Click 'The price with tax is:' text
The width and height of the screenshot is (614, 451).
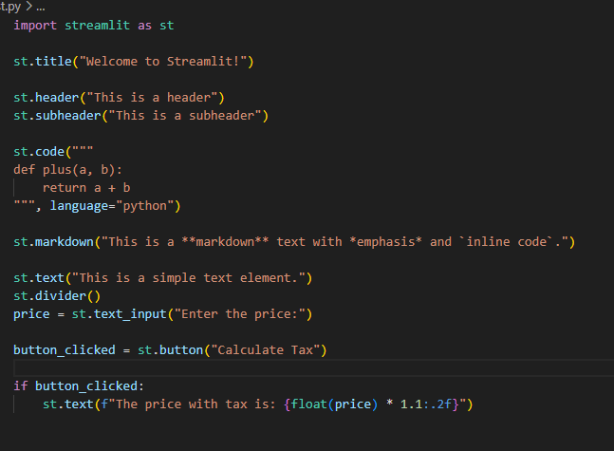(196, 404)
